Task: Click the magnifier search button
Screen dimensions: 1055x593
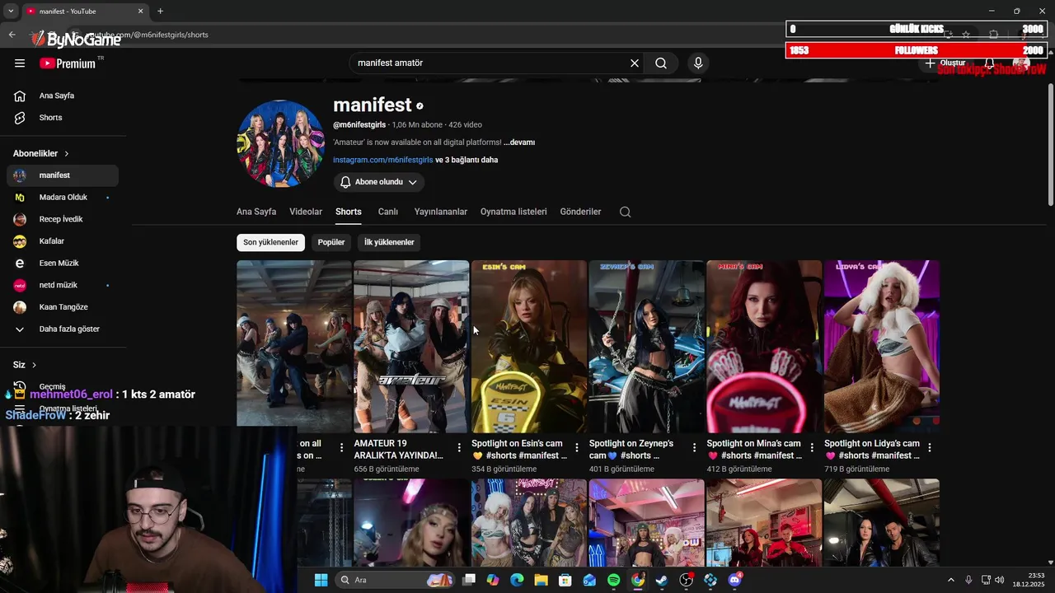Action: (x=661, y=63)
